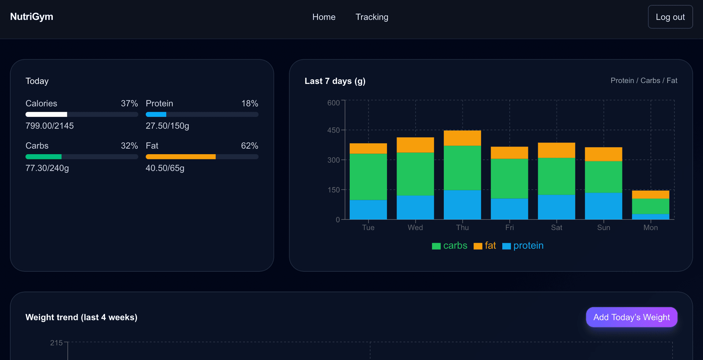703x360 pixels.
Task: Click the Today card heading
Action: pos(37,81)
